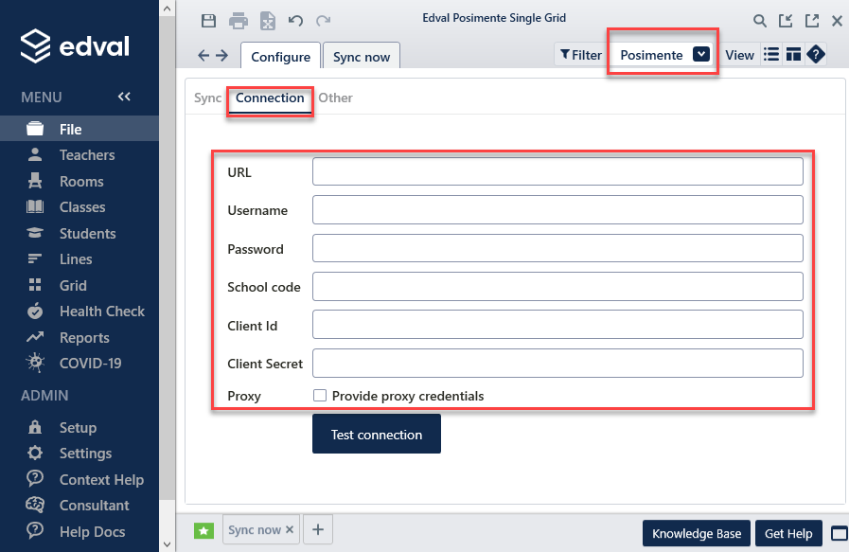
Task: Click the print icon in toolbar
Action: [239, 21]
